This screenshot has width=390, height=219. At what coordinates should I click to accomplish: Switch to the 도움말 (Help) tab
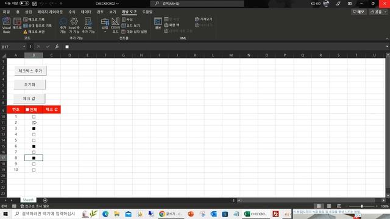coord(147,12)
